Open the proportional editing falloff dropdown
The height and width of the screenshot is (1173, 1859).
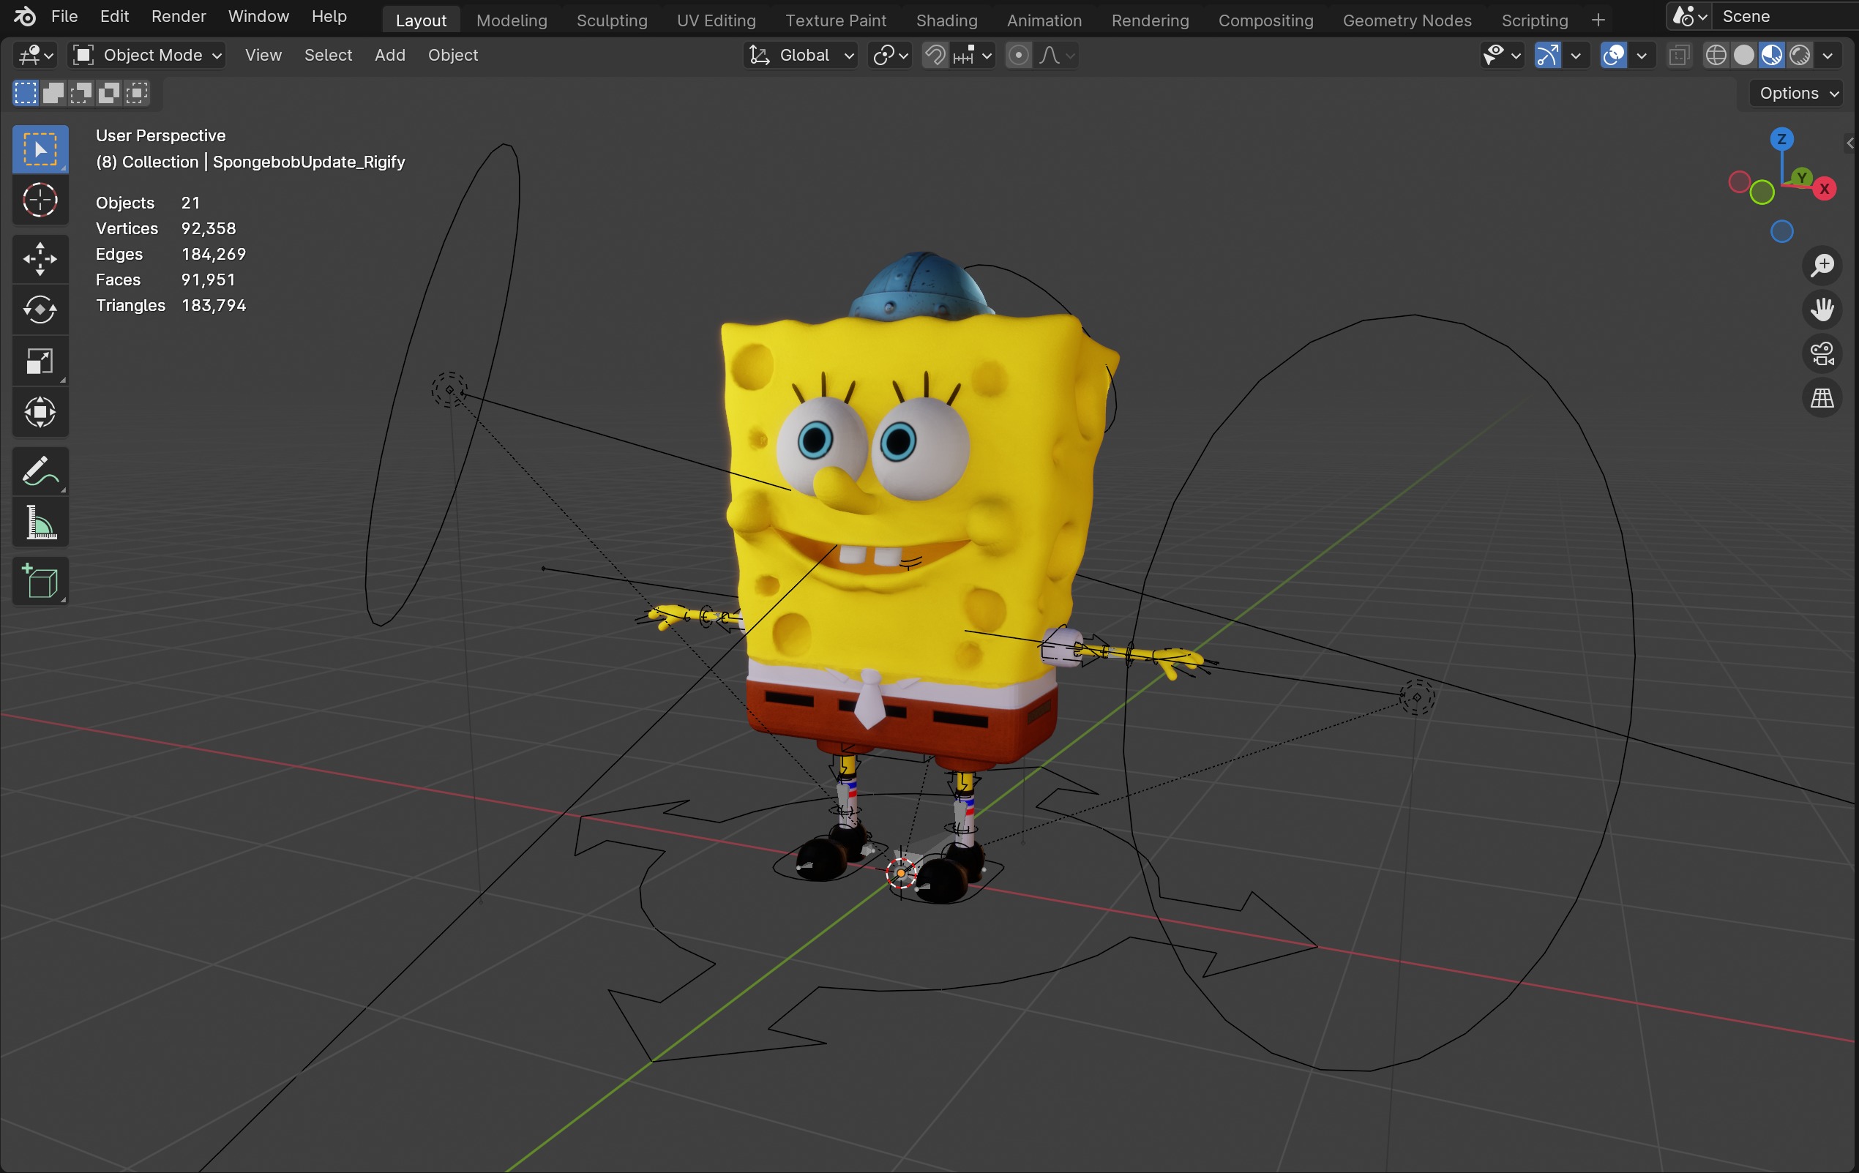(x=1057, y=55)
